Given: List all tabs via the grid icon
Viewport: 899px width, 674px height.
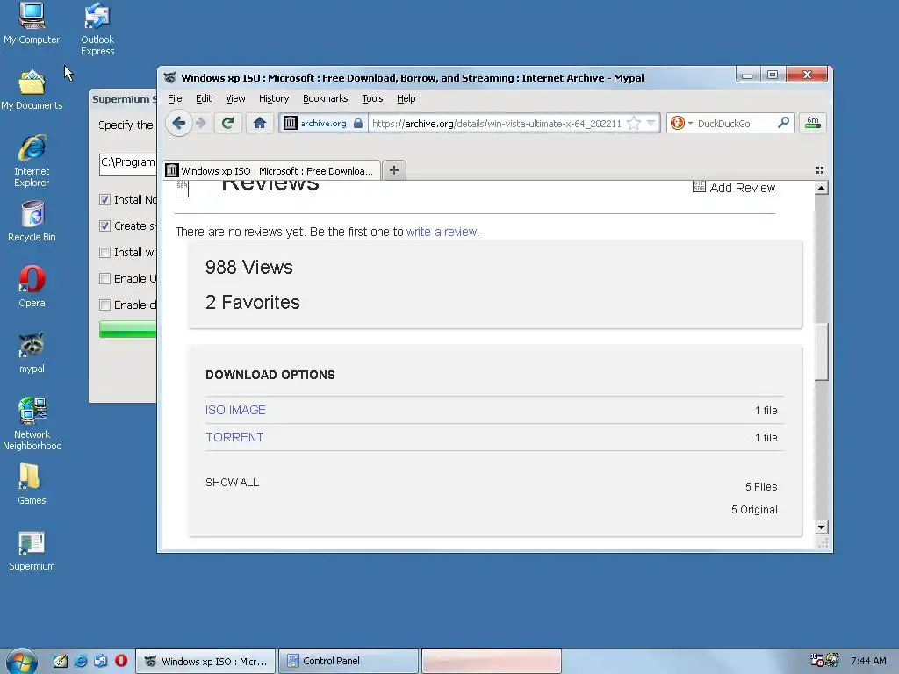Looking at the screenshot, I should [820, 170].
